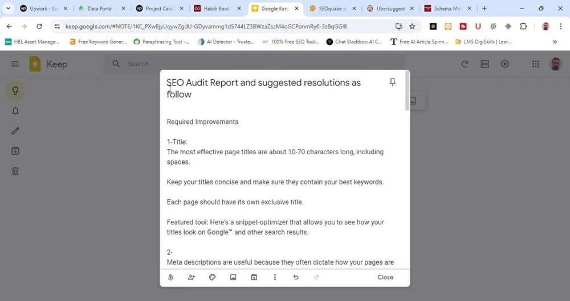This screenshot has width=570, height=301.
Task: Archive the open note
Action: pyautogui.click(x=254, y=278)
